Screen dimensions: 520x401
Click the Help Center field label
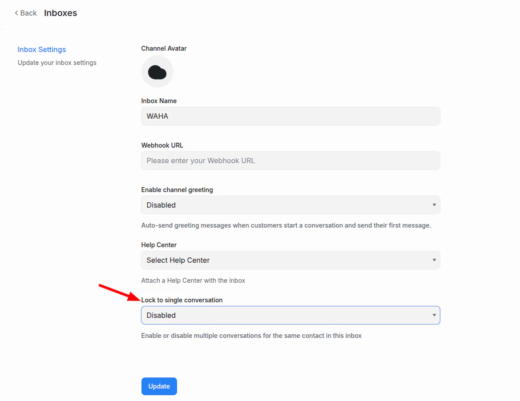coord(159,245)
